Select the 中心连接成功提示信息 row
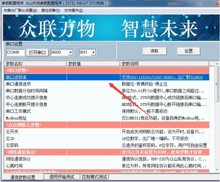 click(107, 98)
